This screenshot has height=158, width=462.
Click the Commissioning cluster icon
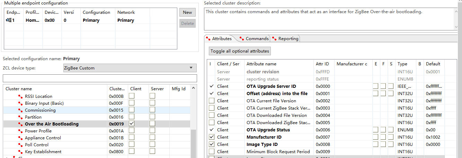[x=20, y=110]
